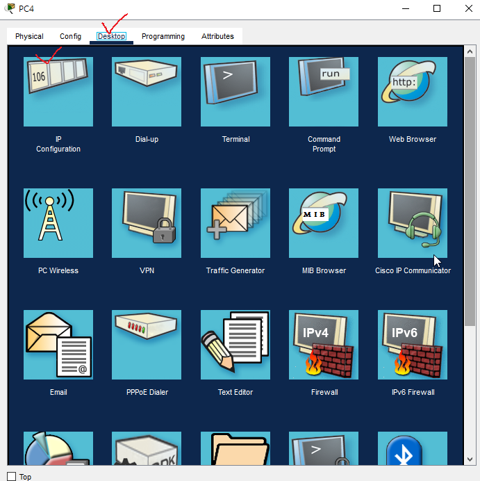
Task: Click the scrollbar down arrow
Action: click(470, 459)
